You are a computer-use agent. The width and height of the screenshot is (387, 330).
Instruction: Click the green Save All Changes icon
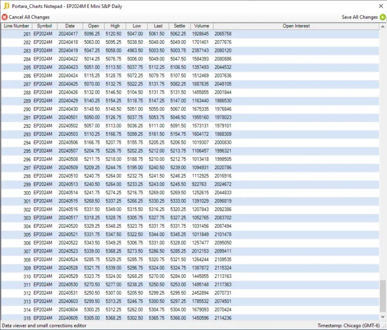(x=382, y=17)
